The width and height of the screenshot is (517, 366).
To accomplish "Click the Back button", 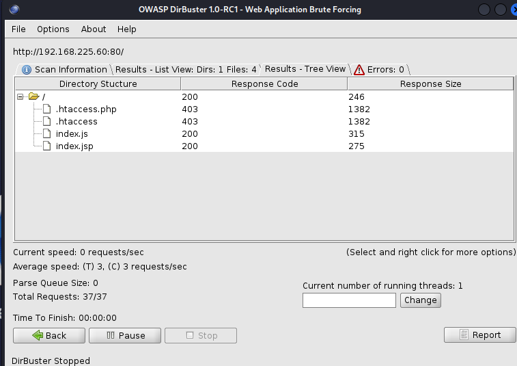I will coord(49,336).
